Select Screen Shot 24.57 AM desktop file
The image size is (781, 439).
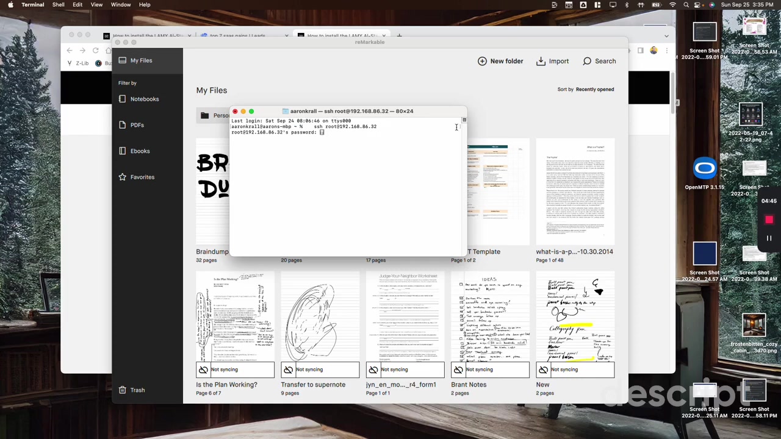[x=705, y=263]
